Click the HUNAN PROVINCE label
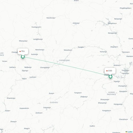The image size is (133, 133). tap(111, 93)
